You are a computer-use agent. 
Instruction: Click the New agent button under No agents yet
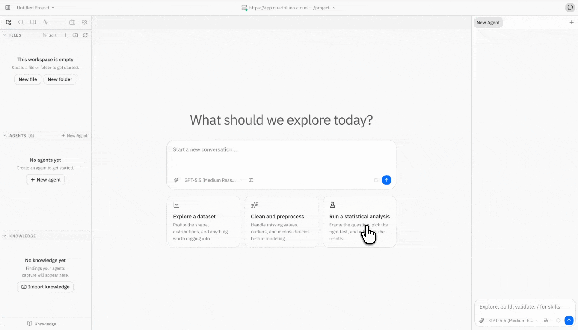[46, 180]
